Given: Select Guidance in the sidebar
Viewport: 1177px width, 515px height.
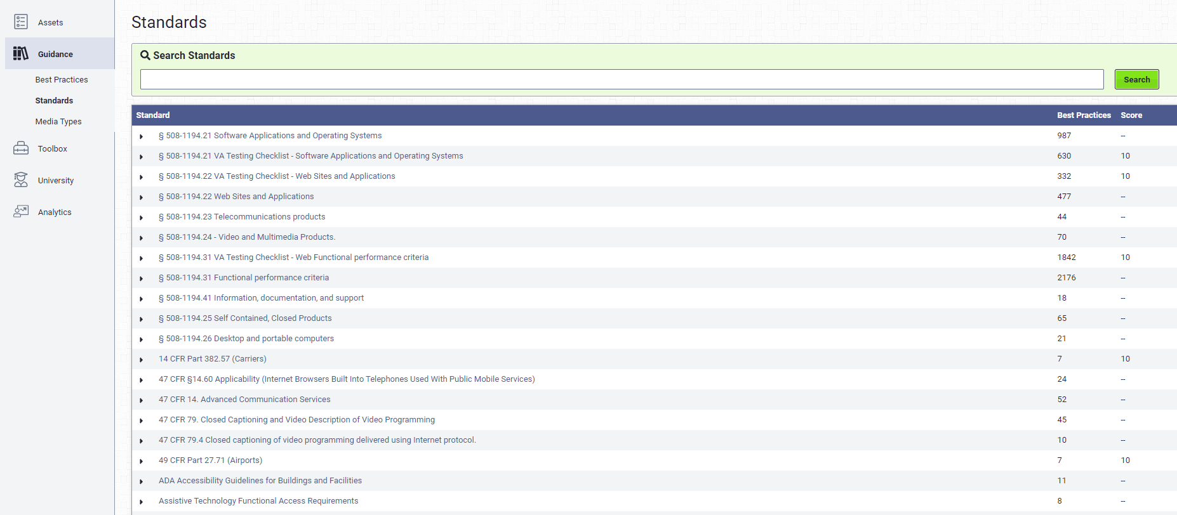Looking at the screenshot, I should pyautogui.click(x=55, y=54).
